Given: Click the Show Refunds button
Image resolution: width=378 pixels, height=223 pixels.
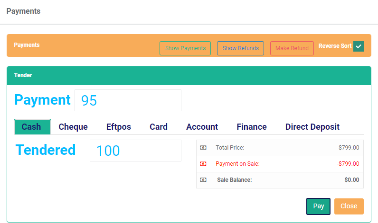Looking at the screenshot, I should 240,48.
